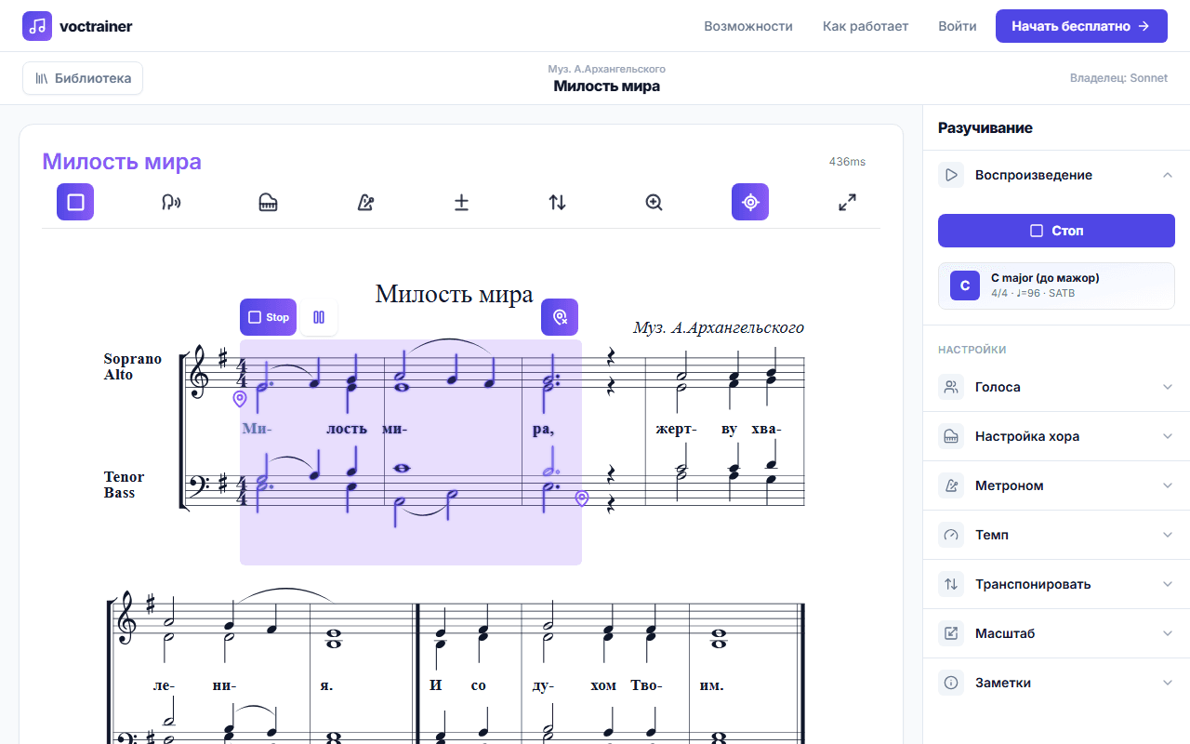Open the Возможности nav link
The width and height of the screenshot is (1190, 744).
(748, 26)
